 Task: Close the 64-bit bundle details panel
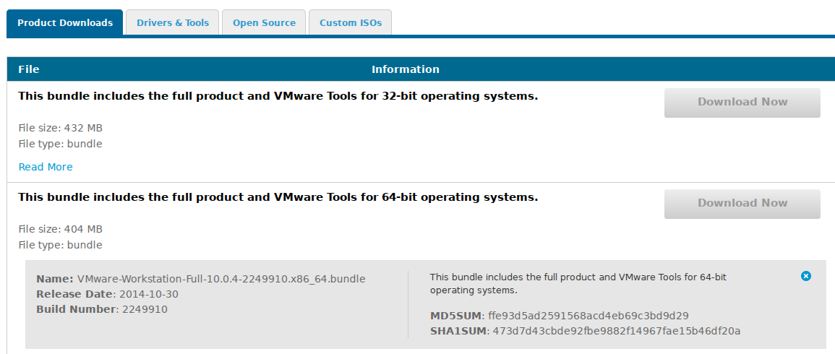click(805, 276)
